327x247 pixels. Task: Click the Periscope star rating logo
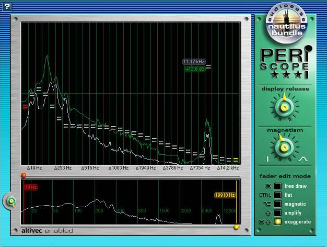(x=286, y=63)
